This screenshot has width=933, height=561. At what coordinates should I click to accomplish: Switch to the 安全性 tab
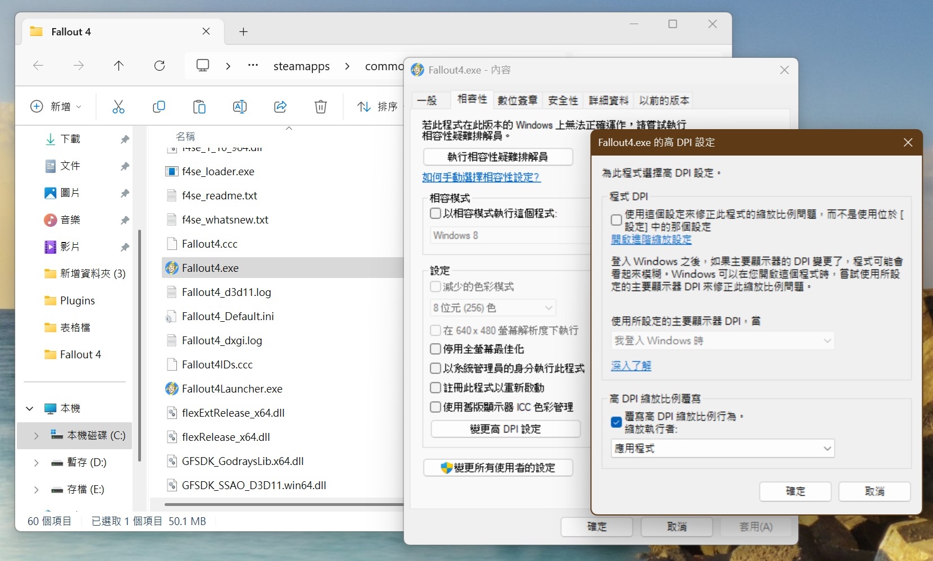[563, 101]
